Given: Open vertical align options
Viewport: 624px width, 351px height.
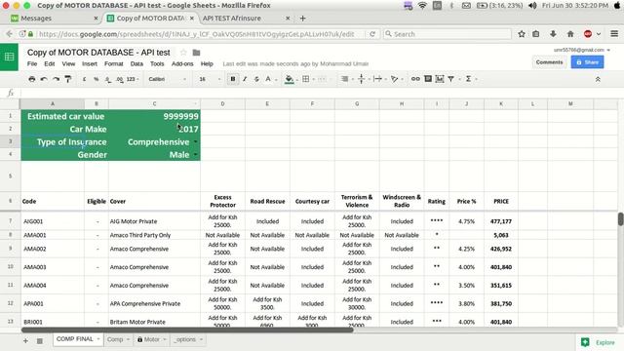Looking at the screenshot, I should (362, 79).
